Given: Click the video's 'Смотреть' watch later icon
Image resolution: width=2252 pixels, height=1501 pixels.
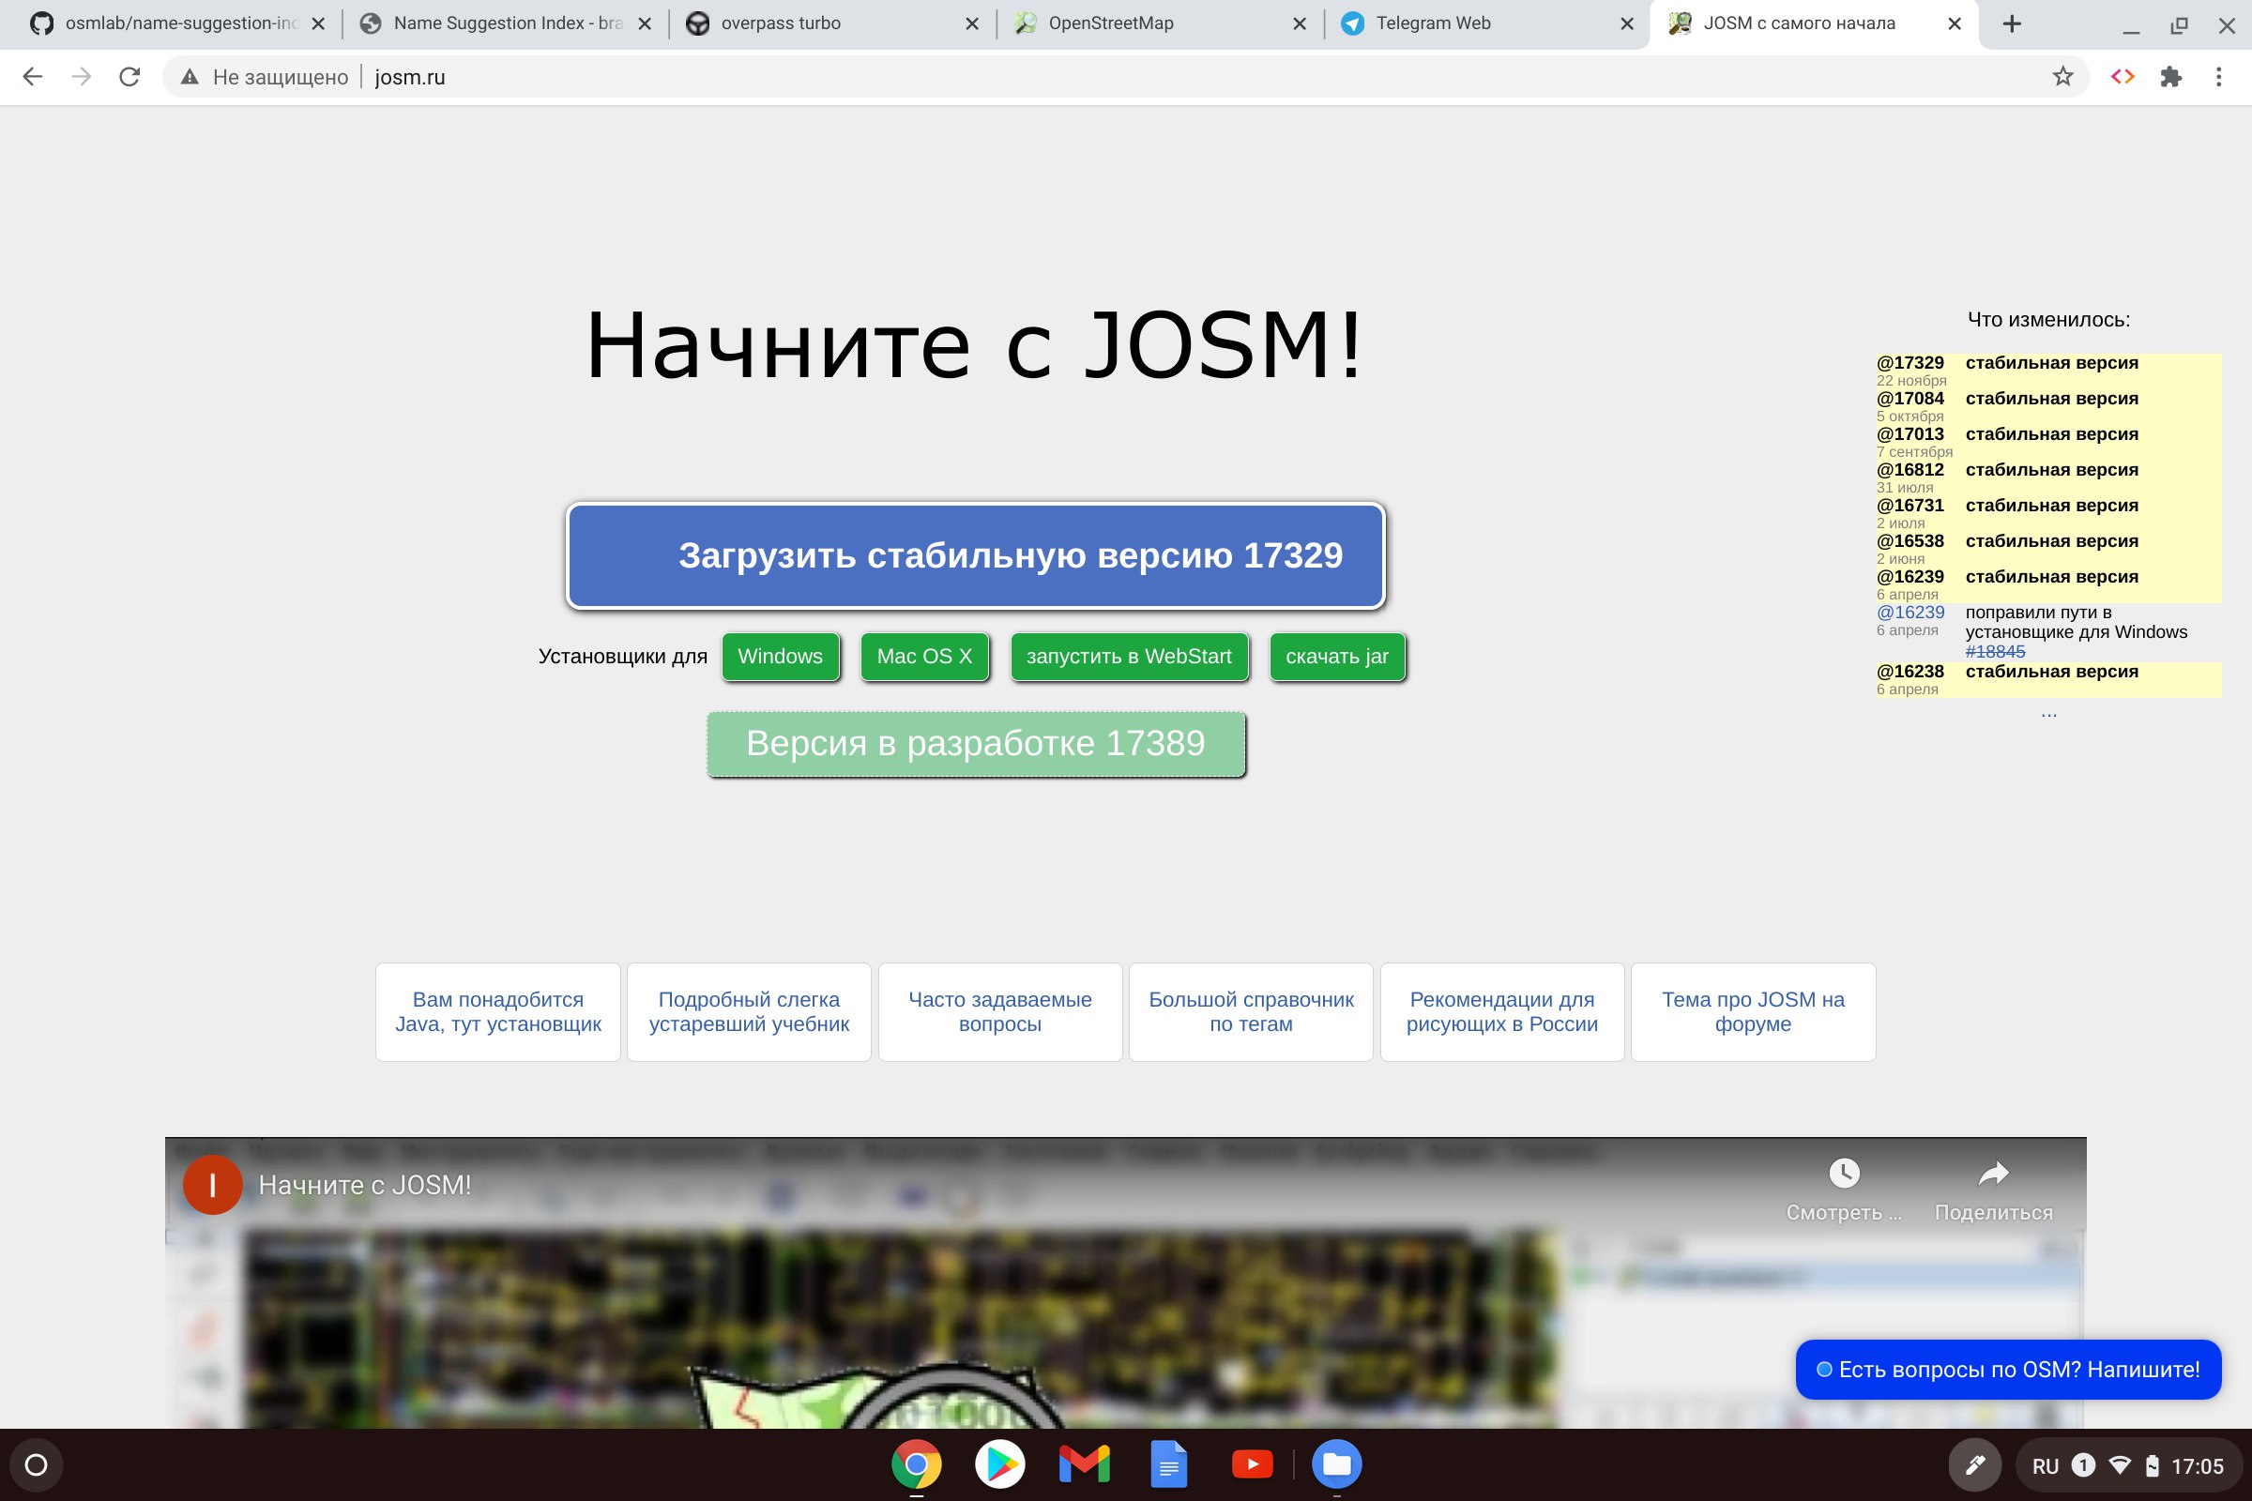Looking at the screenshot, I should [1844, 1174].
